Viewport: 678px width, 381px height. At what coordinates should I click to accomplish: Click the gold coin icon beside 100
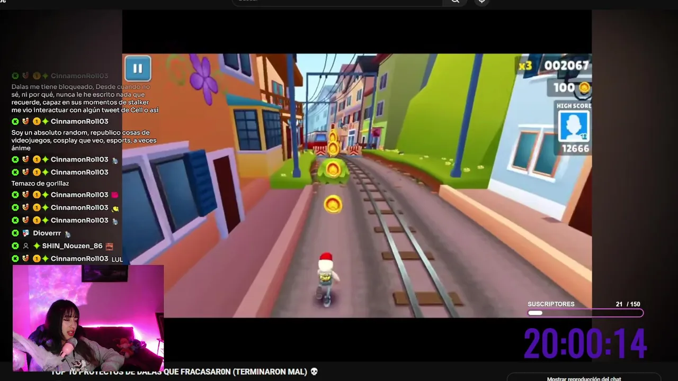click(584, 88)
